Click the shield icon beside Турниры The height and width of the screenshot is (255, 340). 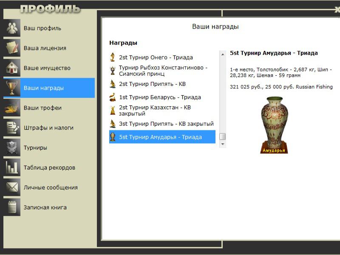point(12,147)
